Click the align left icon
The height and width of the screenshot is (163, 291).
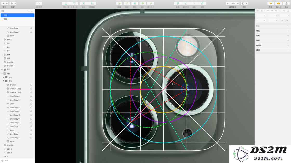coord(268,11)
